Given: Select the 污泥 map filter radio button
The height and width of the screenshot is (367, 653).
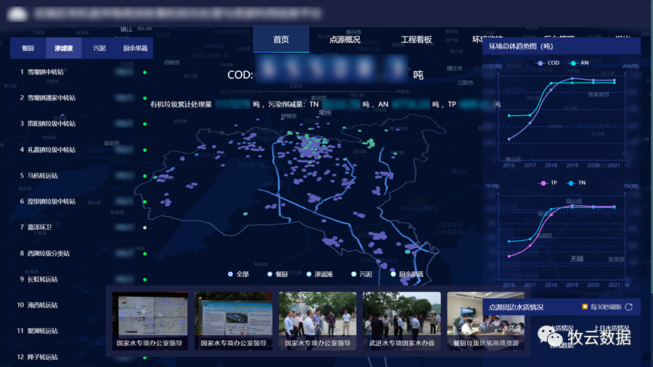Looking at the screenshot, I should pyautogui.click(x=353, y=274).
